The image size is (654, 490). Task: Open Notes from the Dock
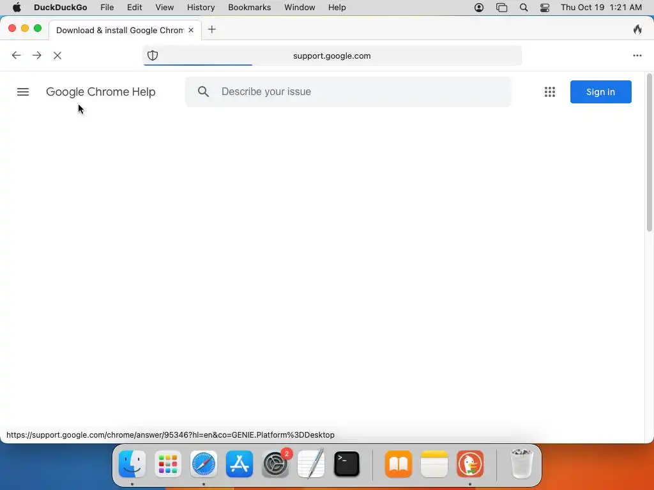tap(434, 464)
